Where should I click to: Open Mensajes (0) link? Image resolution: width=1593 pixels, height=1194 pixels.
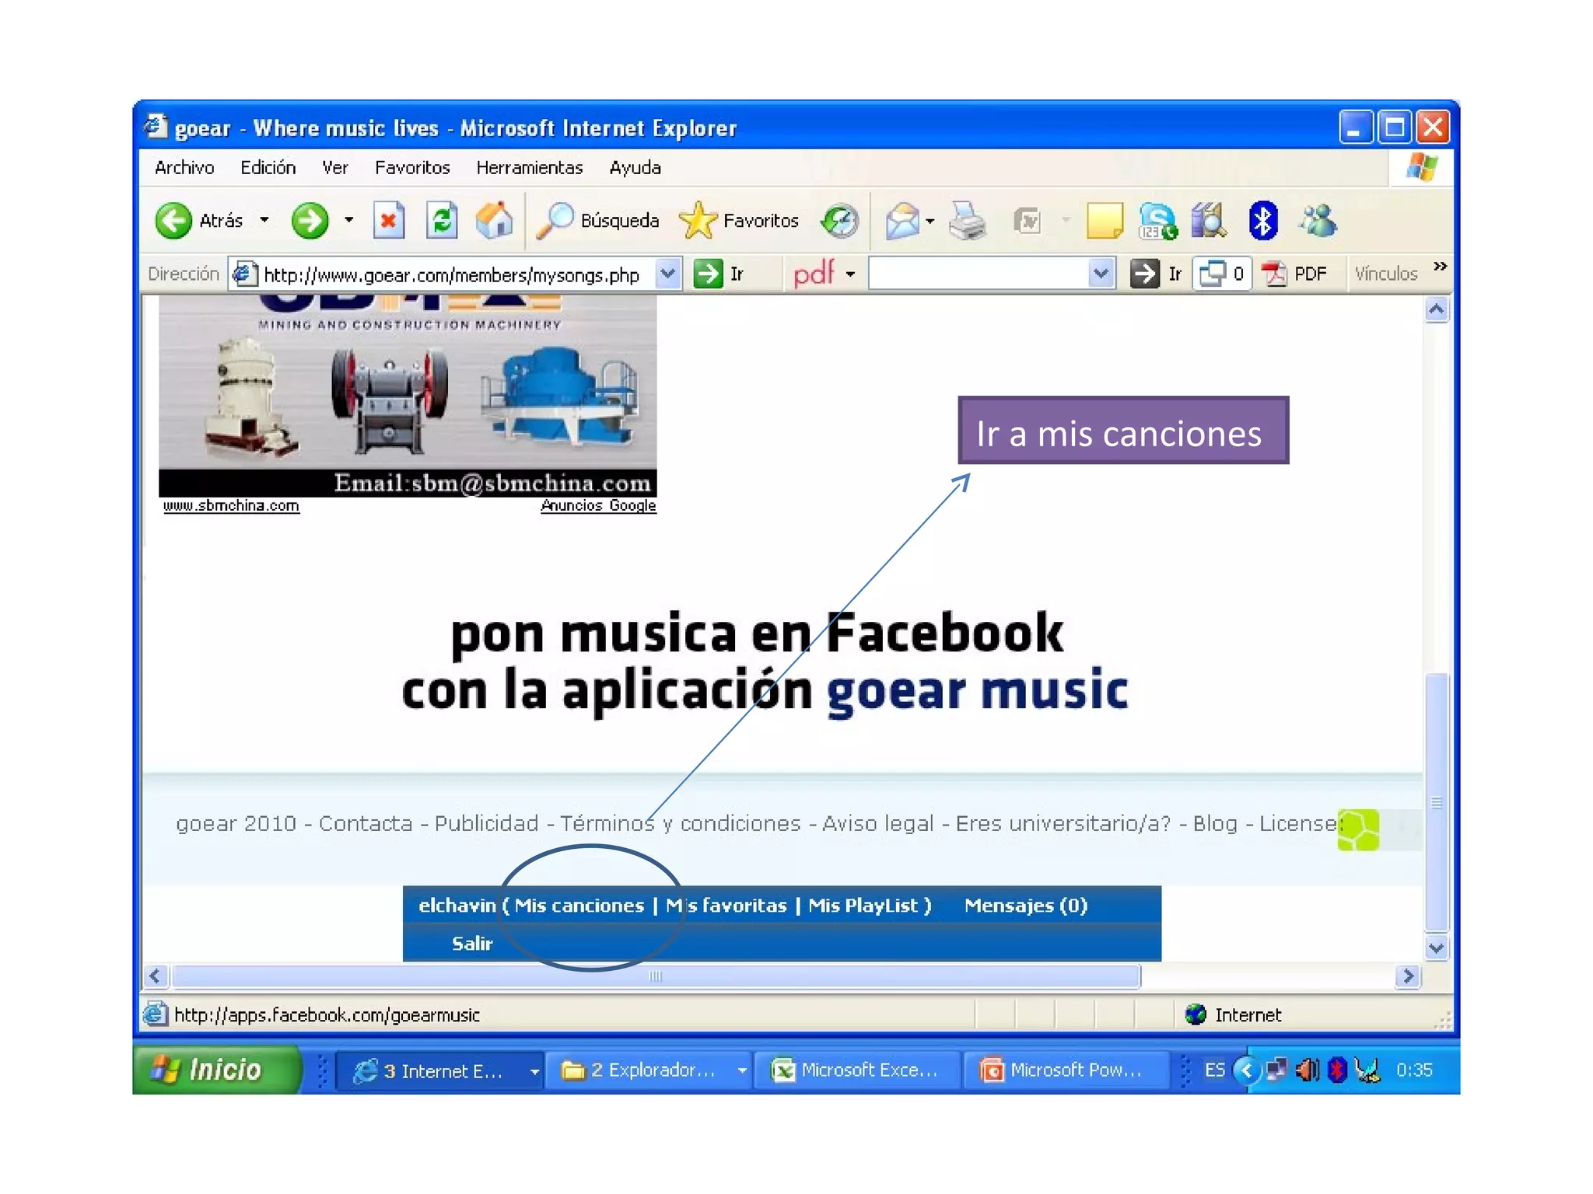point(1026,906)
